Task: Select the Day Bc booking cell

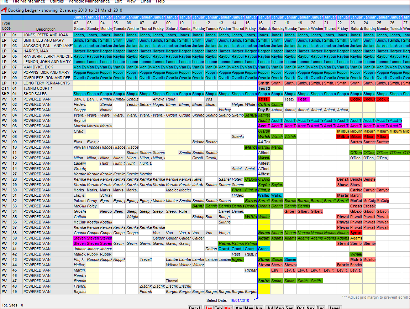Action: tap(264, 110)
